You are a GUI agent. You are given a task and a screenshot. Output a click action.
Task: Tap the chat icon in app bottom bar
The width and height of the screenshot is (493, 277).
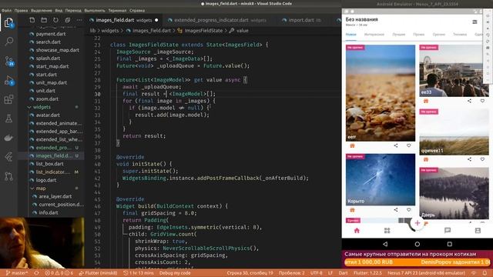click(x=448, y=231)
